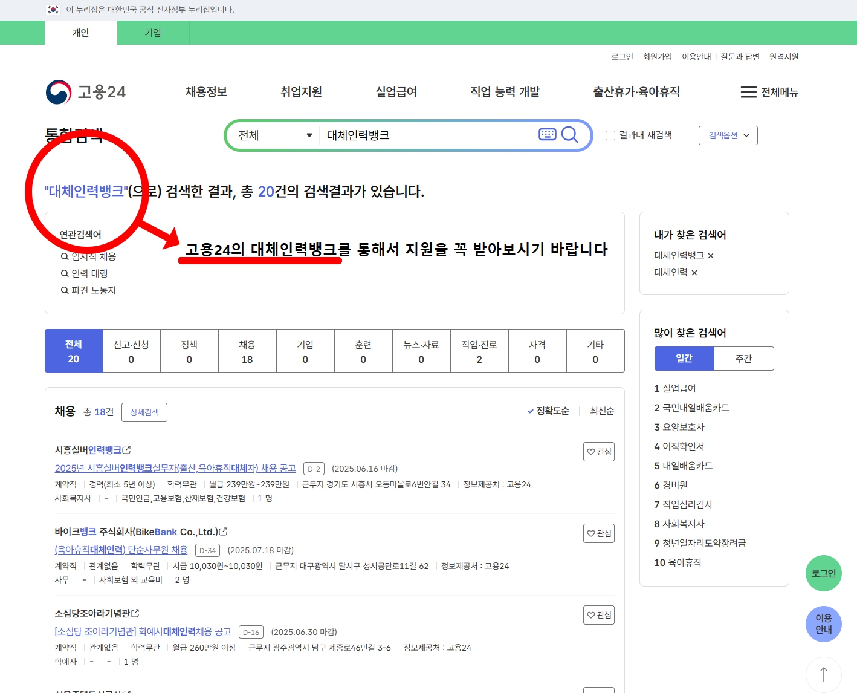The width and height of the screenshot is (857, 693).
Task: Open the virtual keyboard icon in search bar
Action: pos(547,134)
